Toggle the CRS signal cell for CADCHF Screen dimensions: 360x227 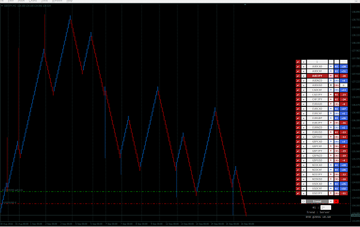[x=336, y=90]
